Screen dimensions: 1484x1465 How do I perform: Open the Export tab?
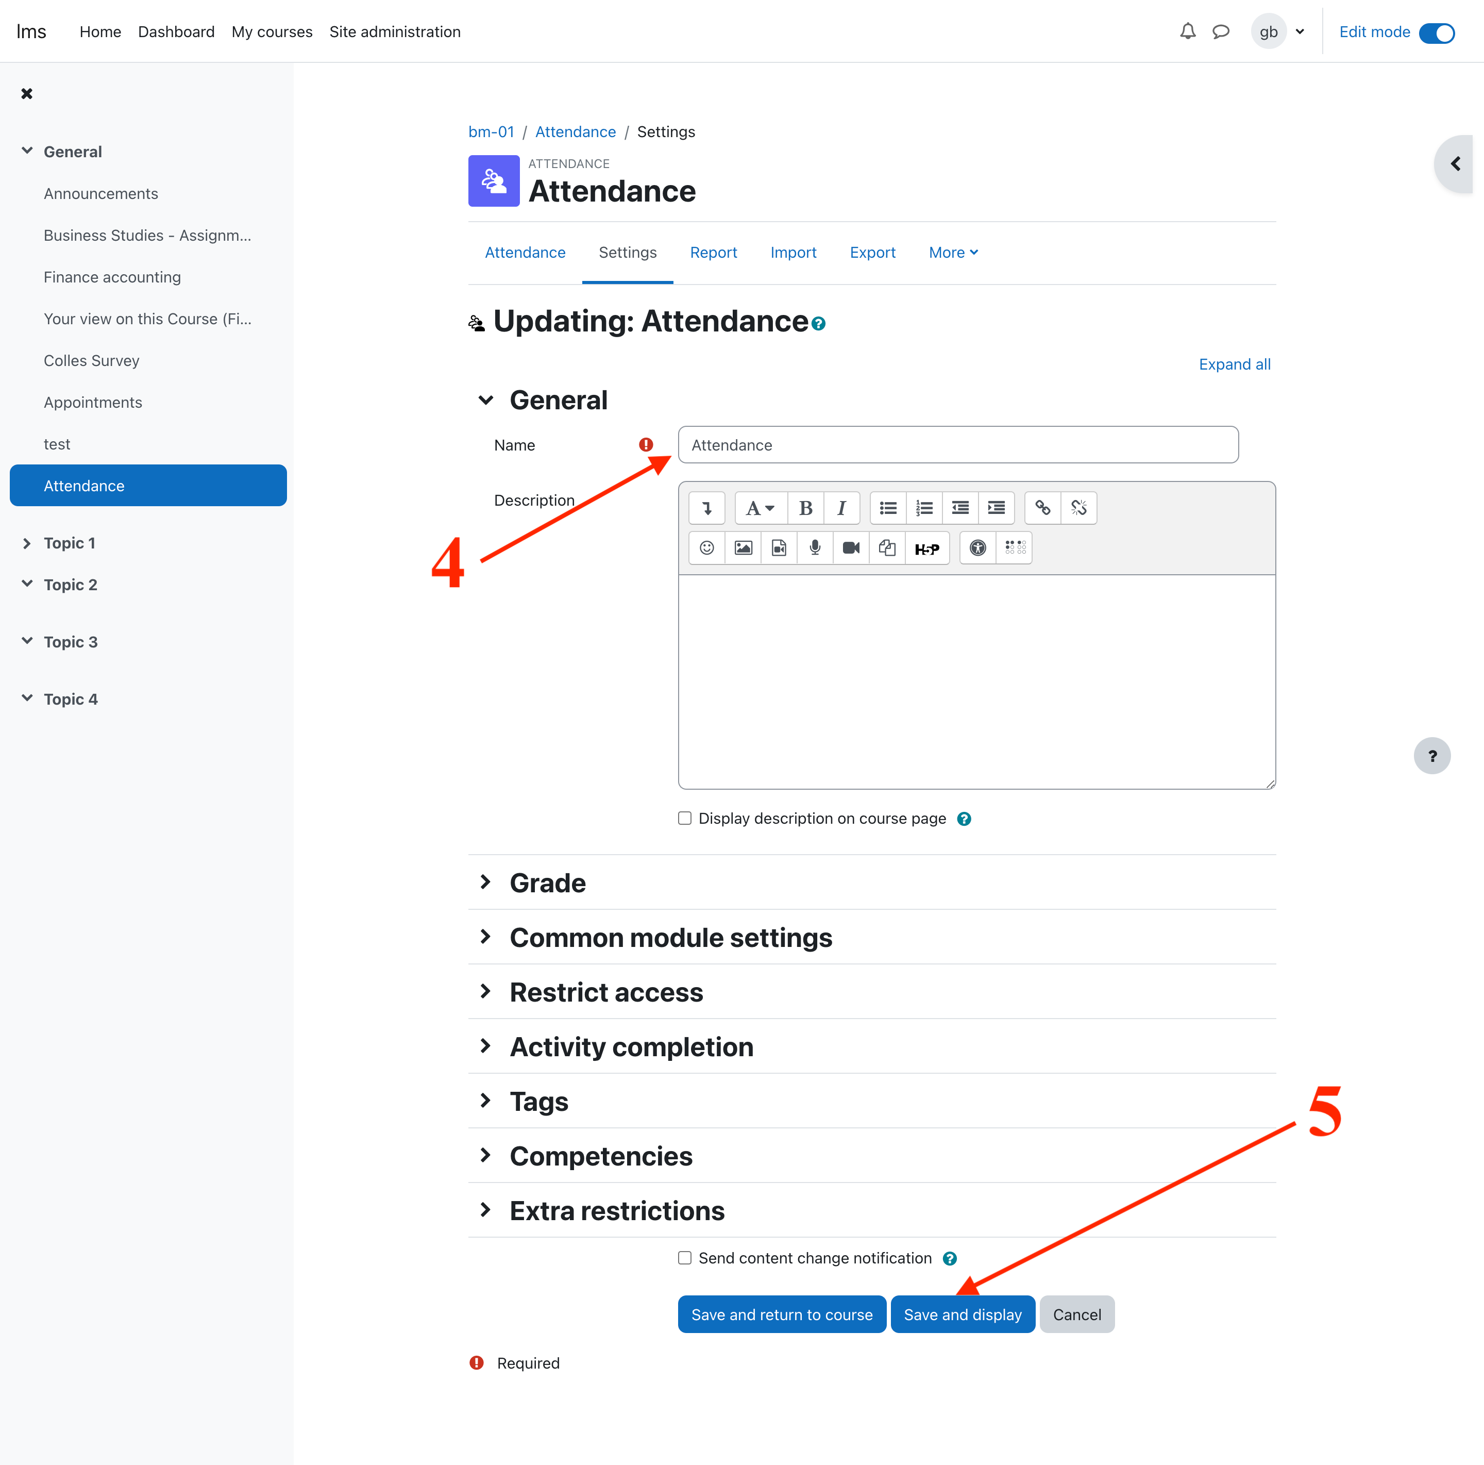[872, 253]
